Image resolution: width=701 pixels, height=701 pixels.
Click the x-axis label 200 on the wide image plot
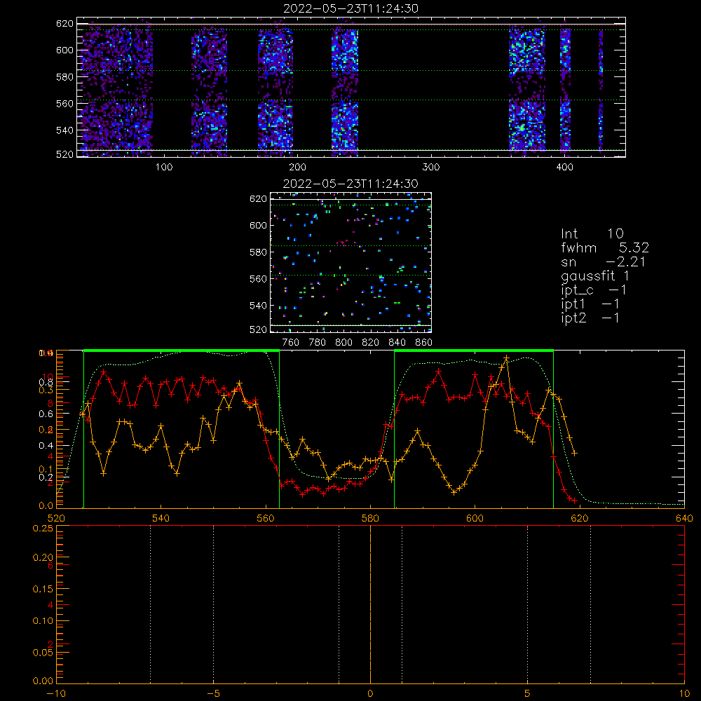click(x=297, y=168)
